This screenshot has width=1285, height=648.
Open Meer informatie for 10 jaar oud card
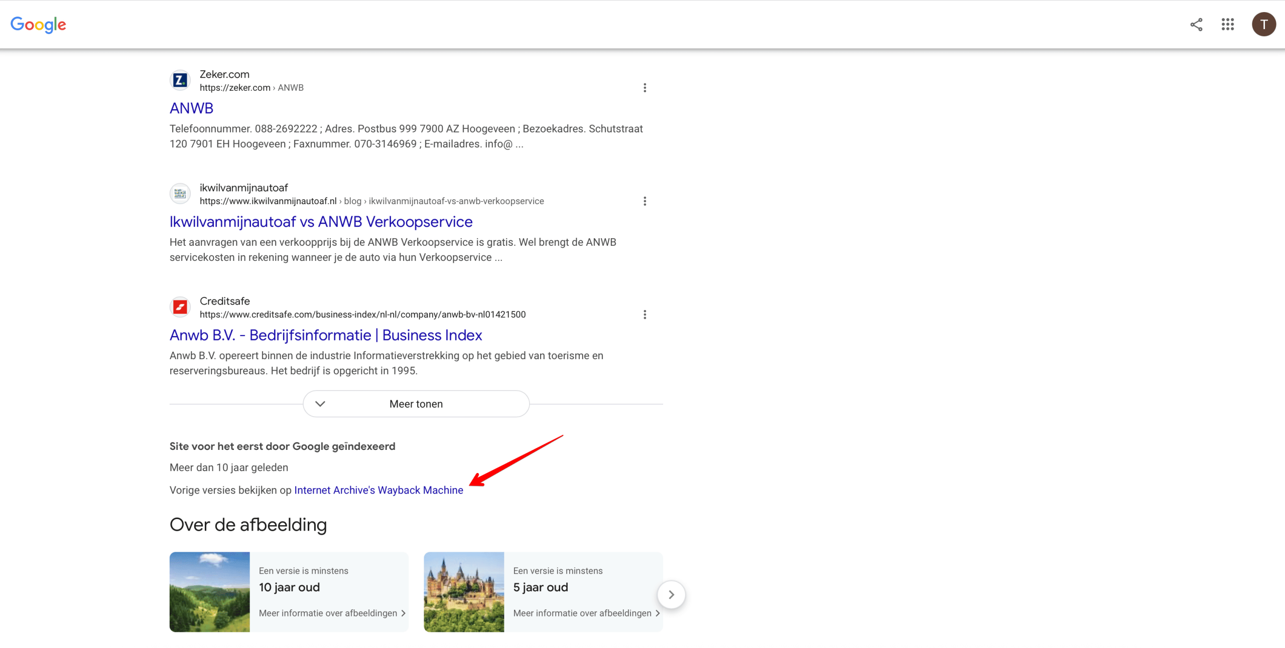coord(332,613)
